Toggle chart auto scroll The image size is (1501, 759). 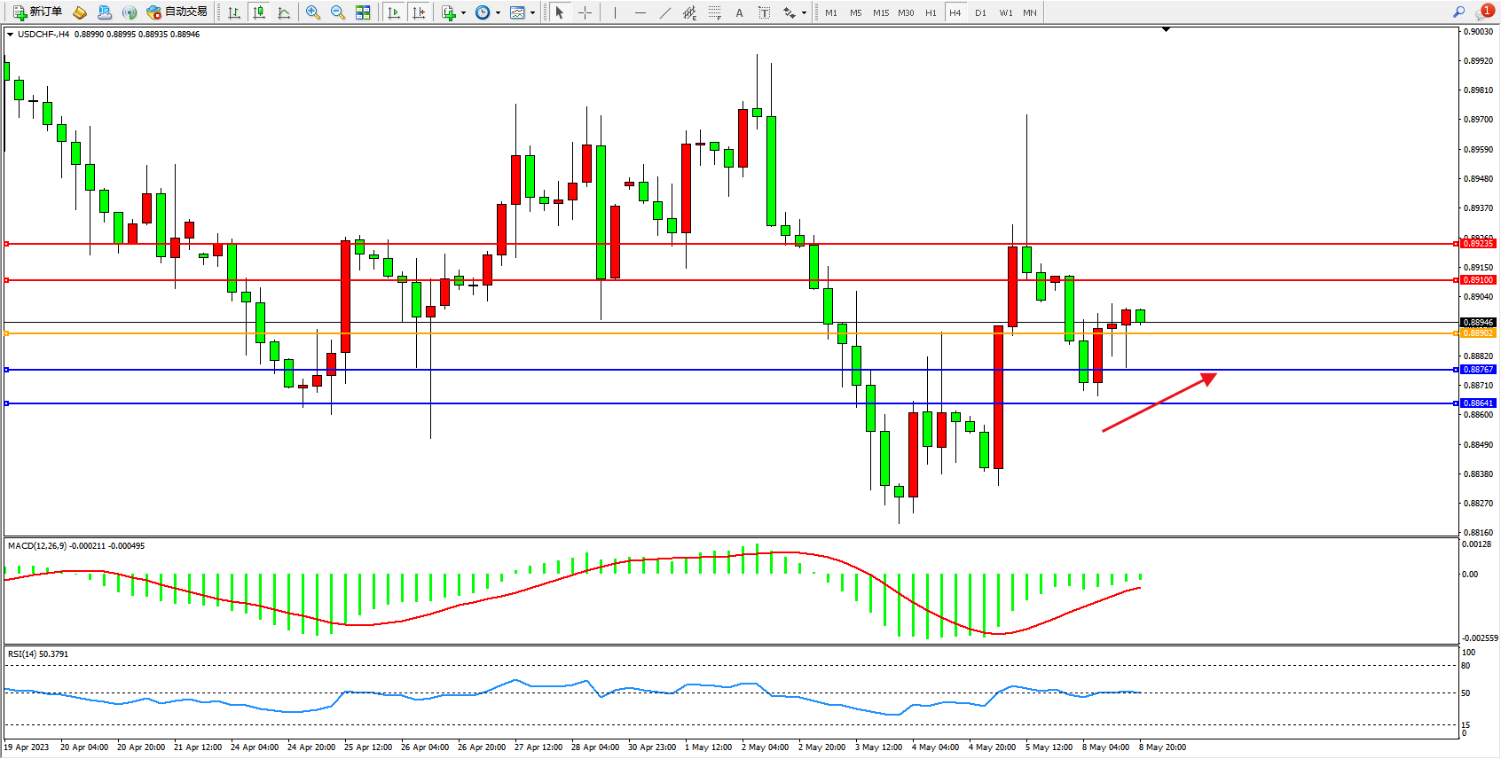394,12
